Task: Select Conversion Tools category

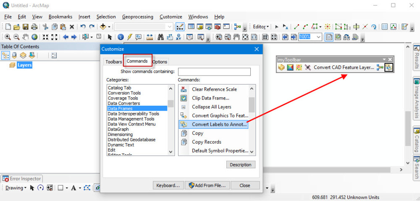Action: [124, 93]
